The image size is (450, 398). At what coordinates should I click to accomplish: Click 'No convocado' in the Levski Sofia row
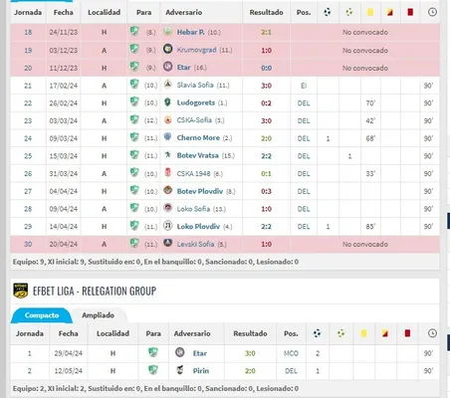point(365,244)
